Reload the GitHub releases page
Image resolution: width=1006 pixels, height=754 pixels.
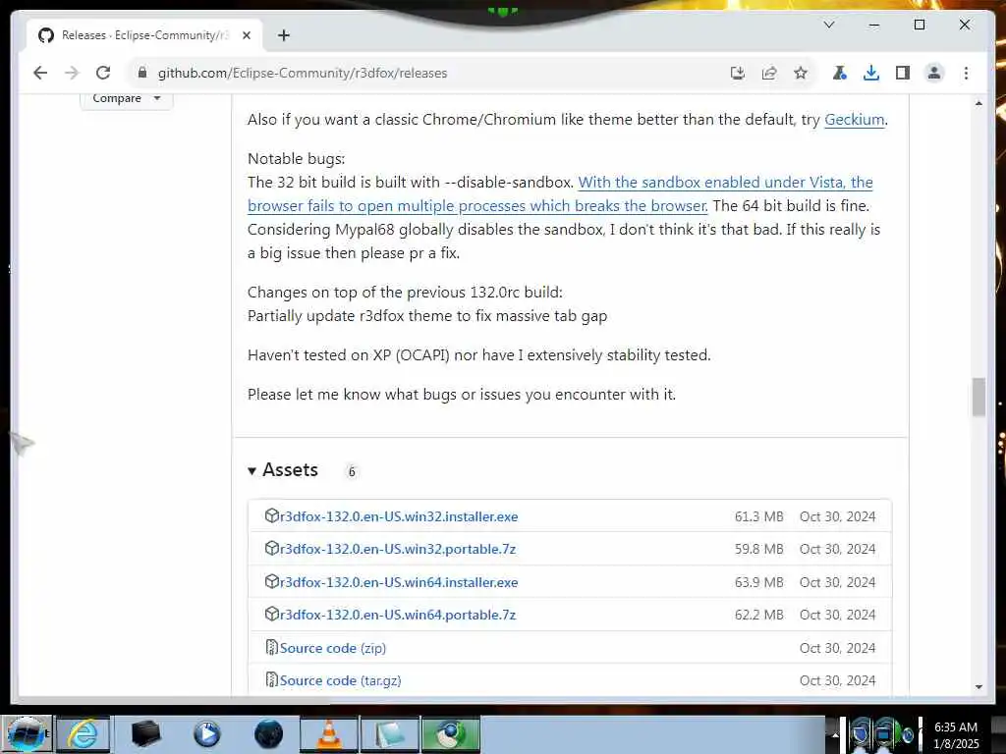pyautogui.click(x=103, y=73)
